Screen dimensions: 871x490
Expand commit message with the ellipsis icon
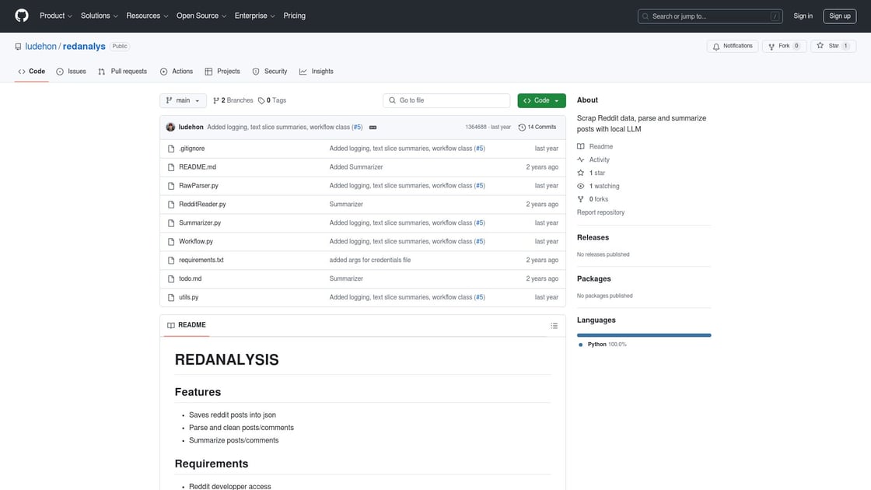coord(373,128)
